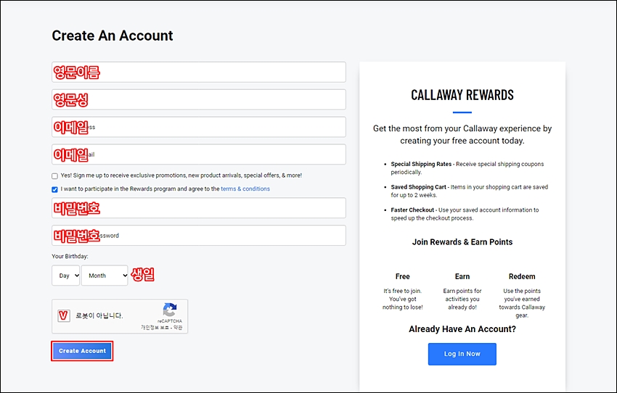The width and height of the screenshot is (617, 393).
Task: Click the first 비밀번호 password field
Action: (199, 208)
